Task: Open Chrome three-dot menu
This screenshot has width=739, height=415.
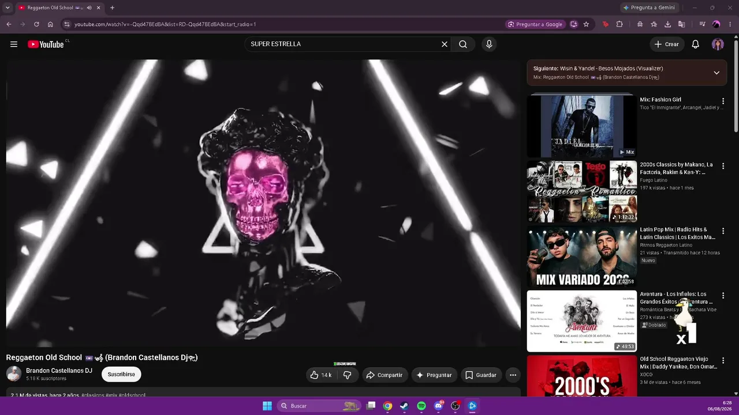Action: click(x=730, y=24)
